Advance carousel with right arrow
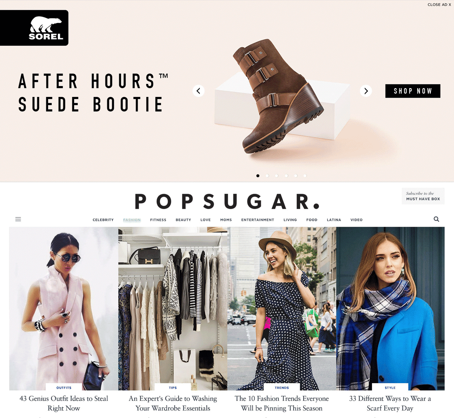Viewport: 454px width, 418px height. tap(366, 91)
